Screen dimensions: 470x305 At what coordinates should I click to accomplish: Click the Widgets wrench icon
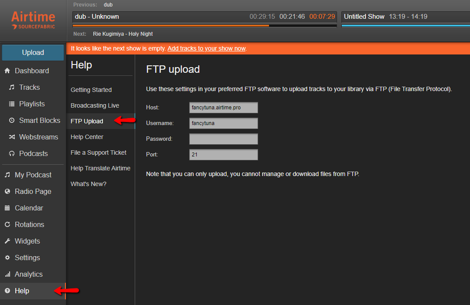point(7,241)
